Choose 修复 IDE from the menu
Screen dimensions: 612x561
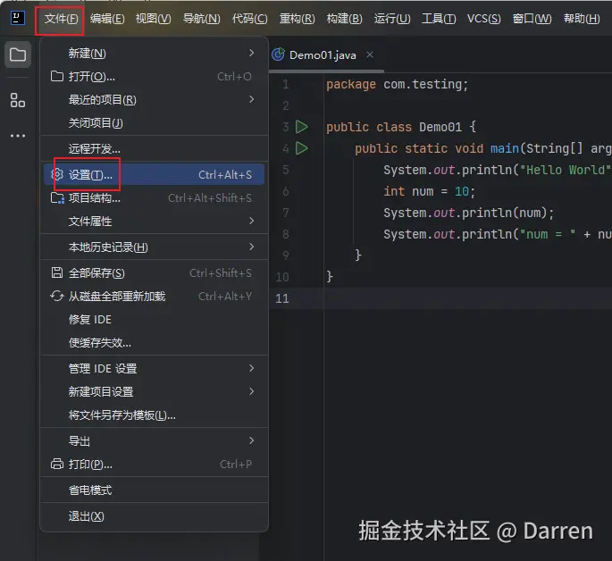click(x=155, y=320)
